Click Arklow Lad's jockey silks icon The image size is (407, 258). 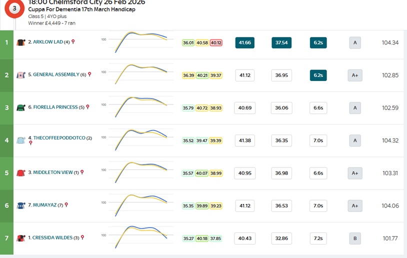[21, 42]
